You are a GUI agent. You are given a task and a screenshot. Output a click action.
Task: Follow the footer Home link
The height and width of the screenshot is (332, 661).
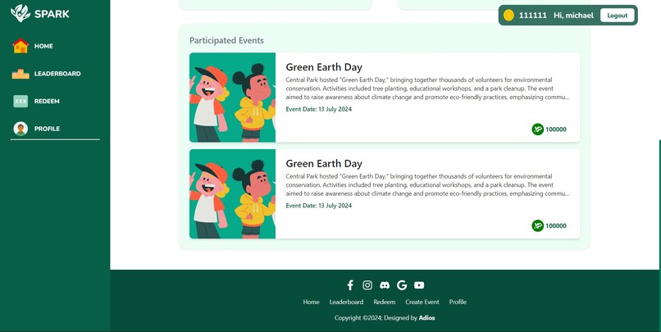click(311, 302)
